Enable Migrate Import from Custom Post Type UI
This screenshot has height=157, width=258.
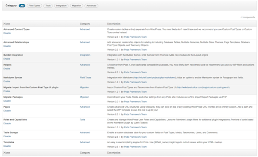pyautogui.click(x=7, y=91)
